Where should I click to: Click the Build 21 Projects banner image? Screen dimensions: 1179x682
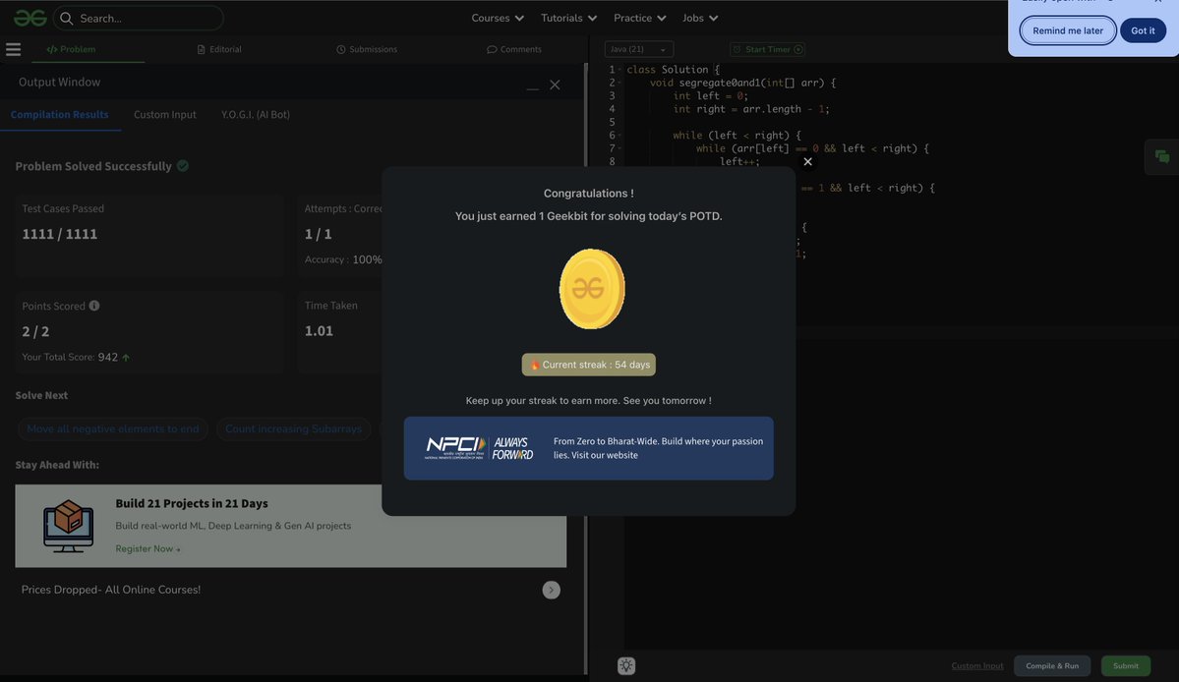(69, 526)
